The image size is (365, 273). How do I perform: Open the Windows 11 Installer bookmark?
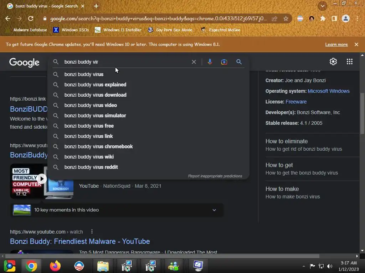click(118, 30)
